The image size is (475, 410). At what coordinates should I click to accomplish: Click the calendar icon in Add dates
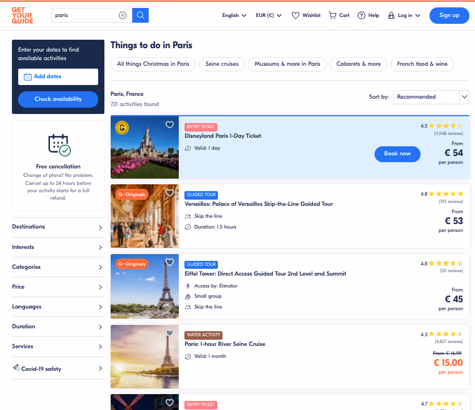coord(28,77)
